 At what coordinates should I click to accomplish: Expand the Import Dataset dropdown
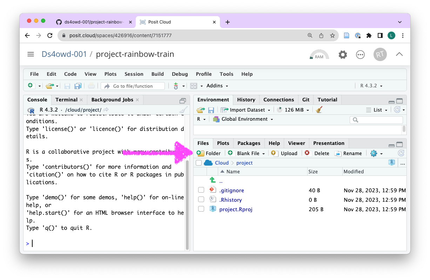[x=246, y=110]
